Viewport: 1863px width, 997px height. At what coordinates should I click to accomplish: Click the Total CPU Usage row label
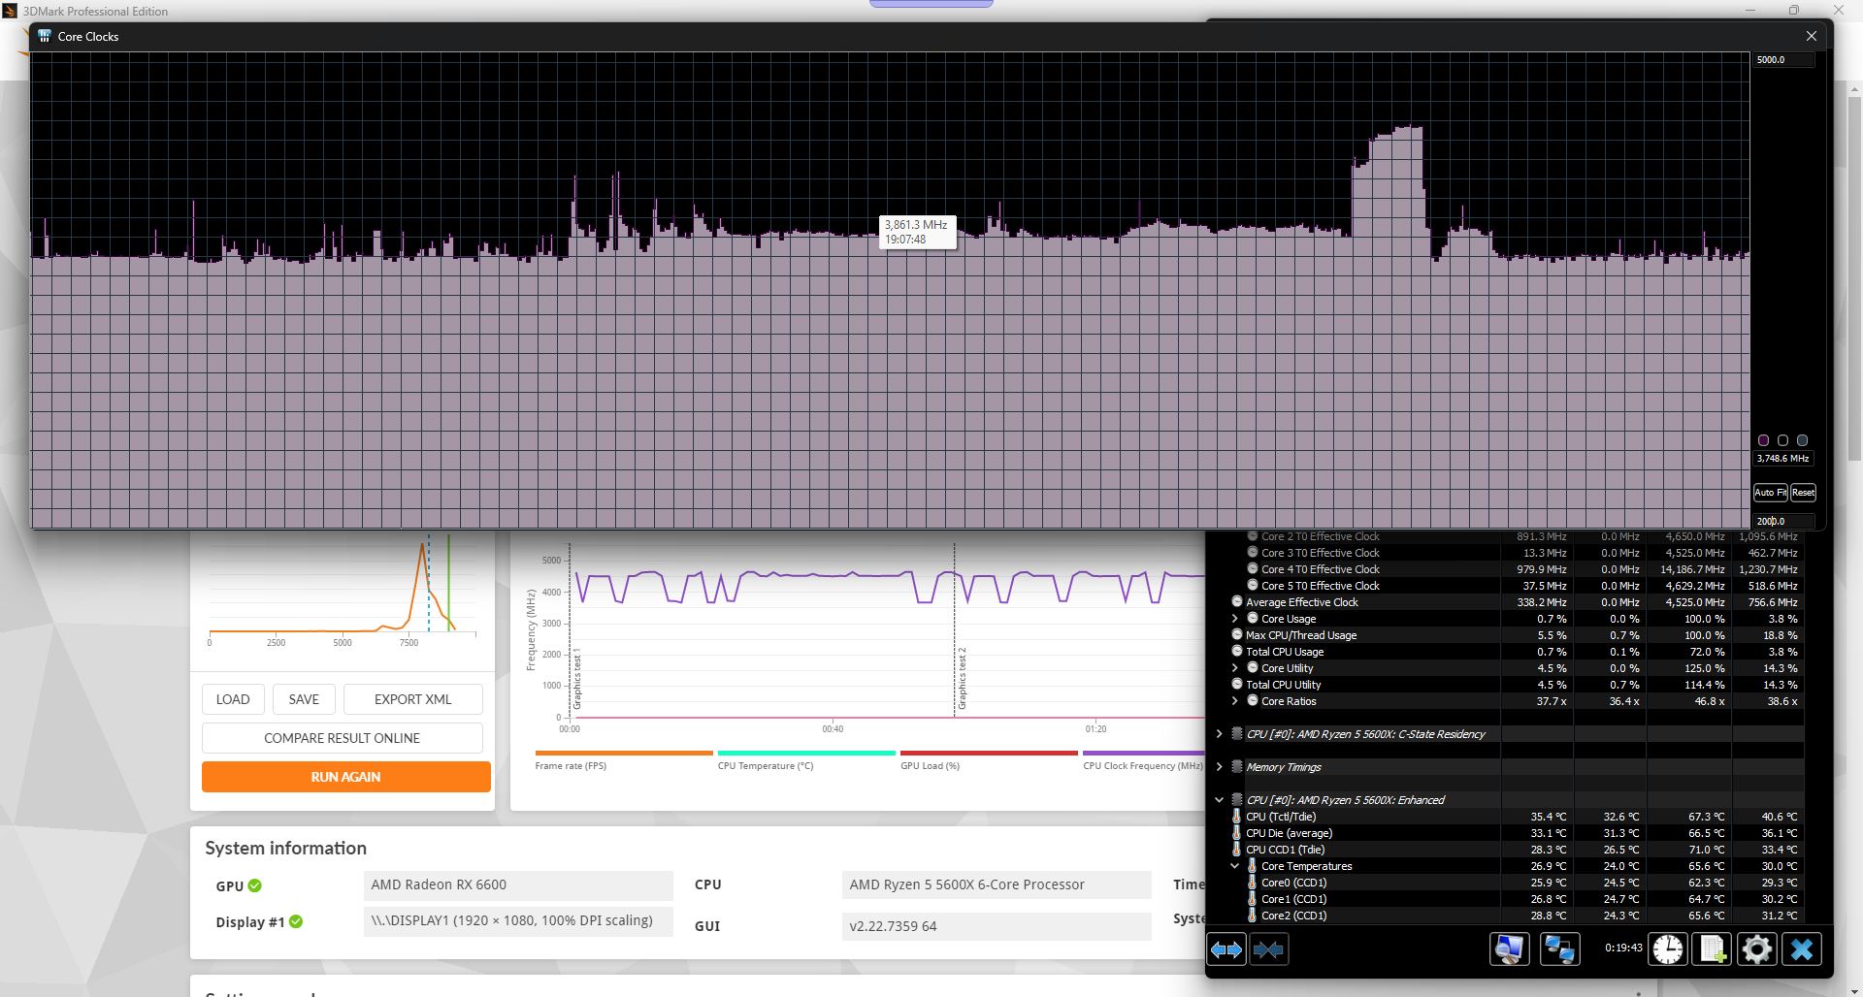pyautogui.click(x=1285, y=652)
